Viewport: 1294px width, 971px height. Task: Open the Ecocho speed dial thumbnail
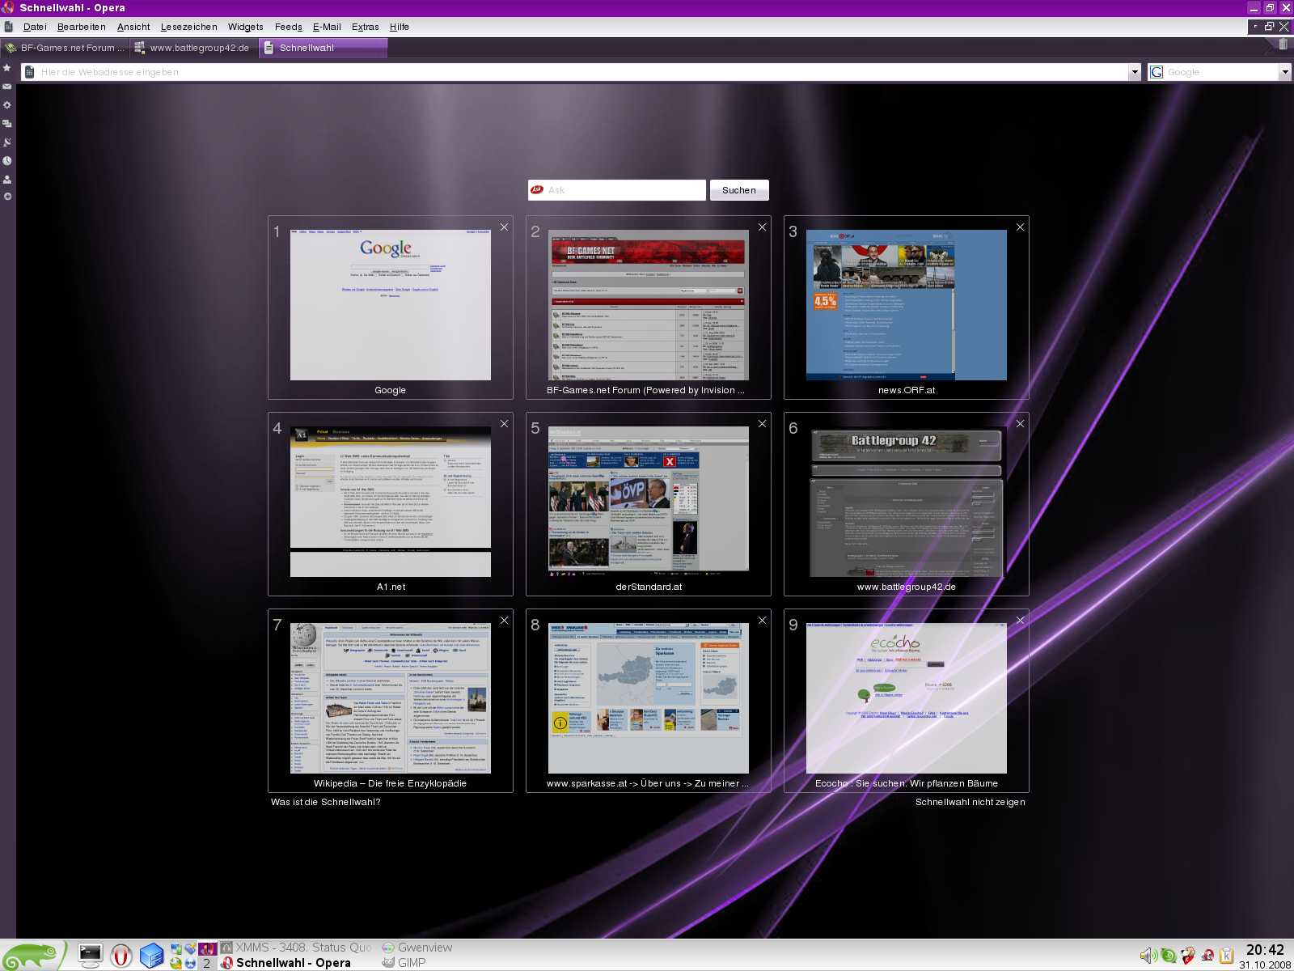907,698
